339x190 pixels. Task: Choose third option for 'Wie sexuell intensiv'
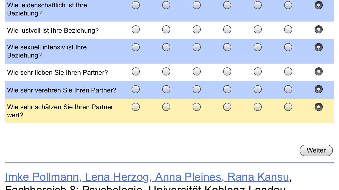tap(197, 47)
